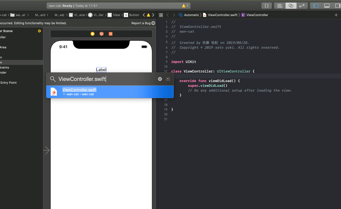This screenshot has width=341, height=209.
Task: Click in the Open Quickly search field
Action: point(107,79)
